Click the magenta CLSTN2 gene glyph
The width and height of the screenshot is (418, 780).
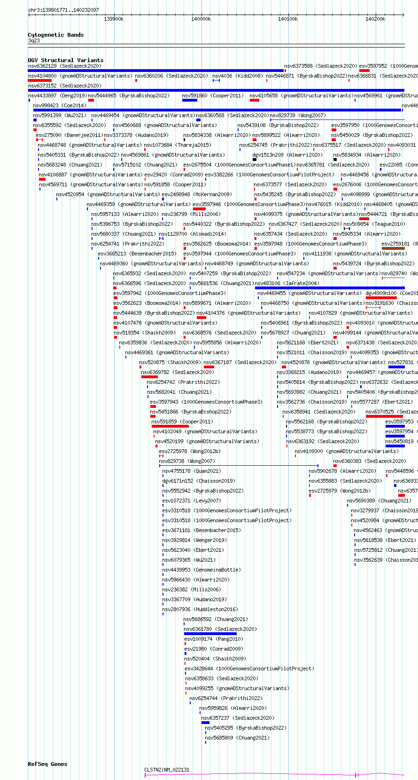(274, 774)
